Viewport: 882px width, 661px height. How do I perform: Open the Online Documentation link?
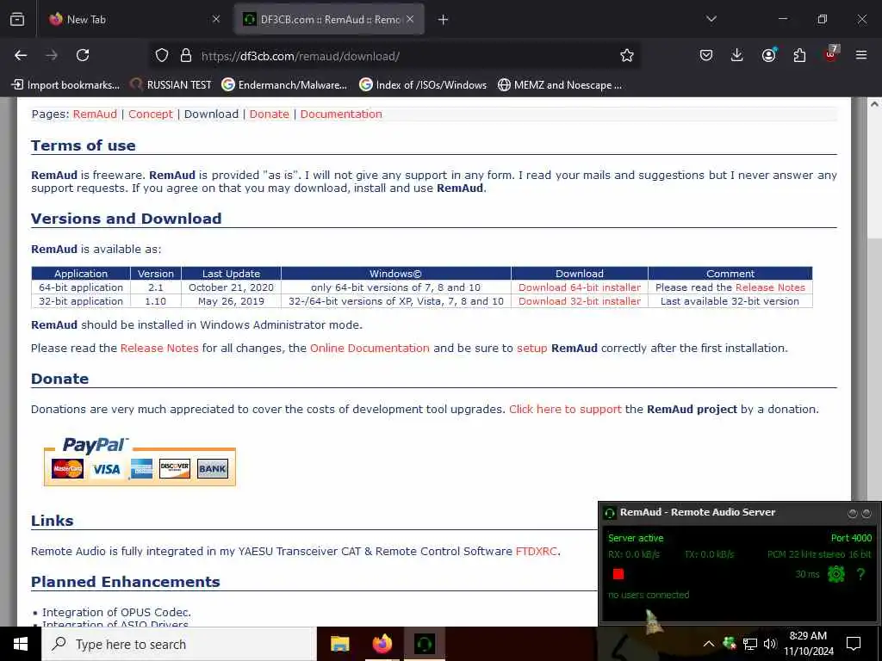pos(370,348)
